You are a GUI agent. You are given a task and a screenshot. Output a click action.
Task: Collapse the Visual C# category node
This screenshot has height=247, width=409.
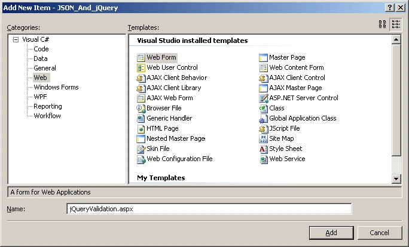(x=16, y=39)
